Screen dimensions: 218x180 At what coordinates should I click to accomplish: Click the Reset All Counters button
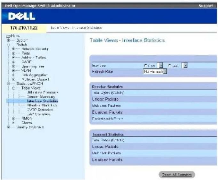click(x=177, y=175)
